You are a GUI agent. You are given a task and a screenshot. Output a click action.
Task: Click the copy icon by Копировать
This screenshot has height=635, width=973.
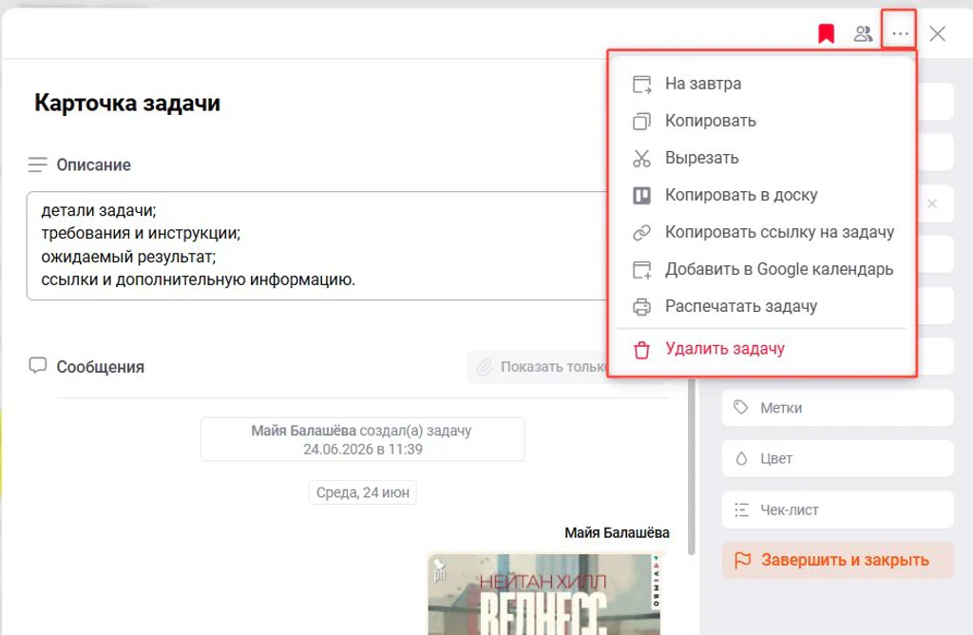click(x=641, y=121)
